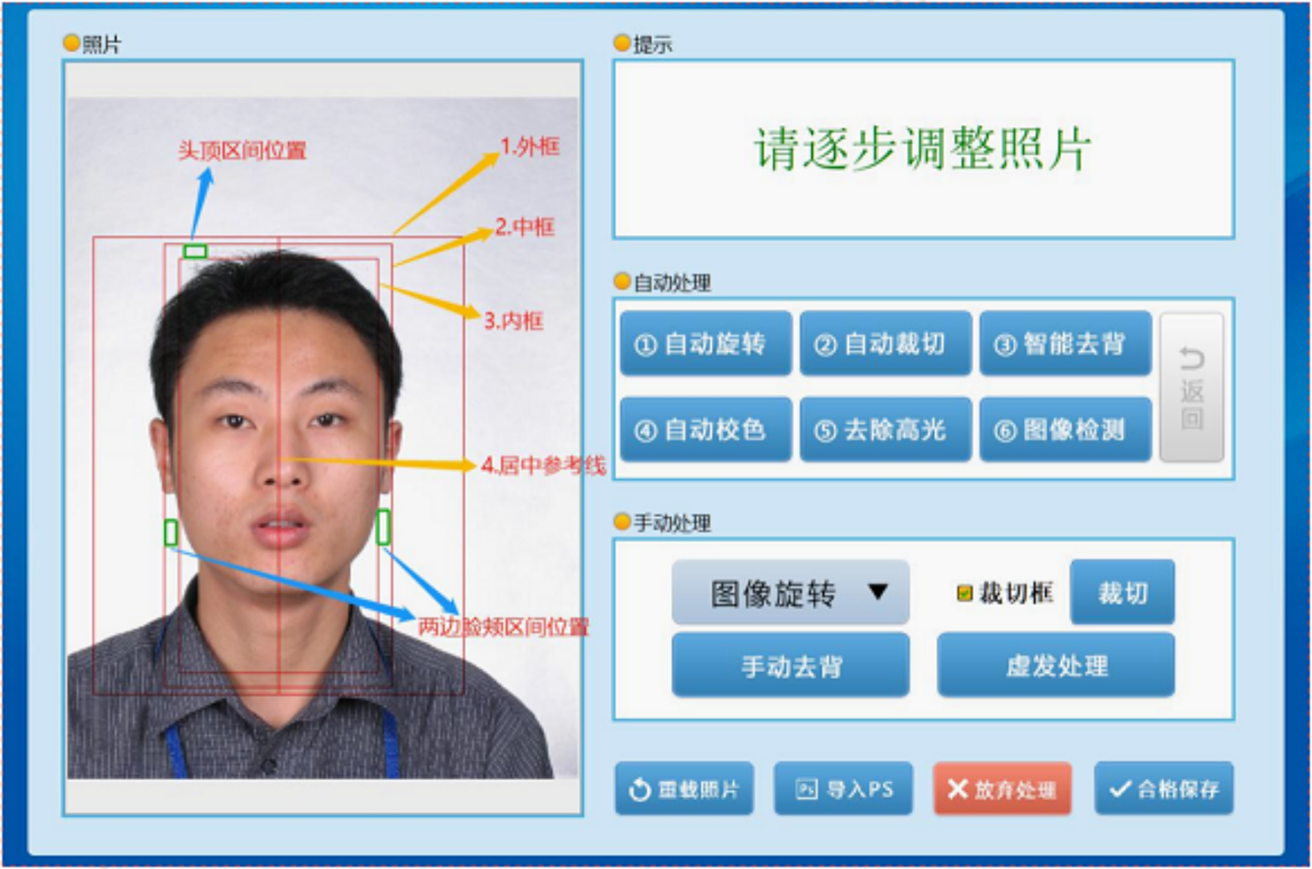Toggle the 裁切框 crop frame checkbox
Image resolution: width=1312 pixels, height=869 pixels.
click(x=964, y=593)
